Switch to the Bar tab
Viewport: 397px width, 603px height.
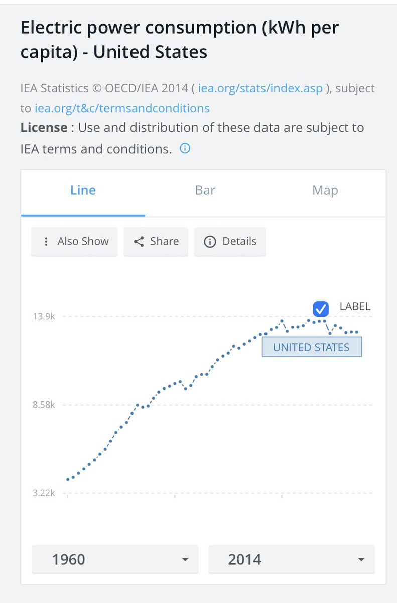coord(205,190)
